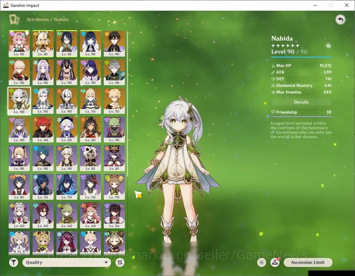Click the ATK 1,191 stat row
355x276 pixels.
(301, 72)
